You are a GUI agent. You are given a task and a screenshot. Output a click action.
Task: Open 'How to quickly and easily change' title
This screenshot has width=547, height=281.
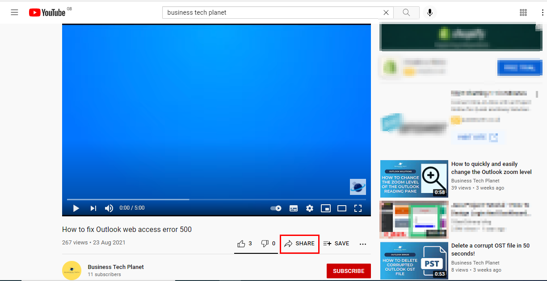(x=492, y=168)
